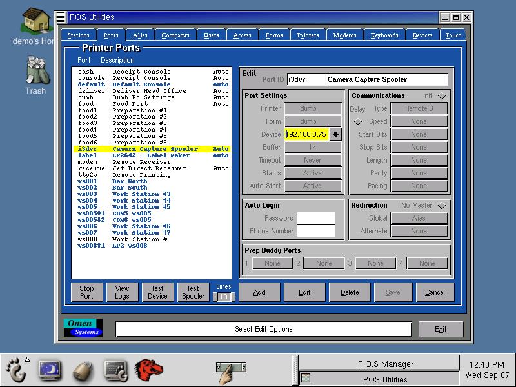
Task: Open the Parity option showing None
Action: click(x=419, y=173)
